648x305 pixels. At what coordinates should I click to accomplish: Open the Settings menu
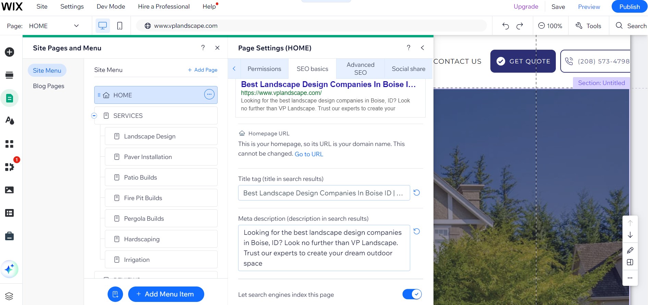pyautogui.click(x=72, y=7)
